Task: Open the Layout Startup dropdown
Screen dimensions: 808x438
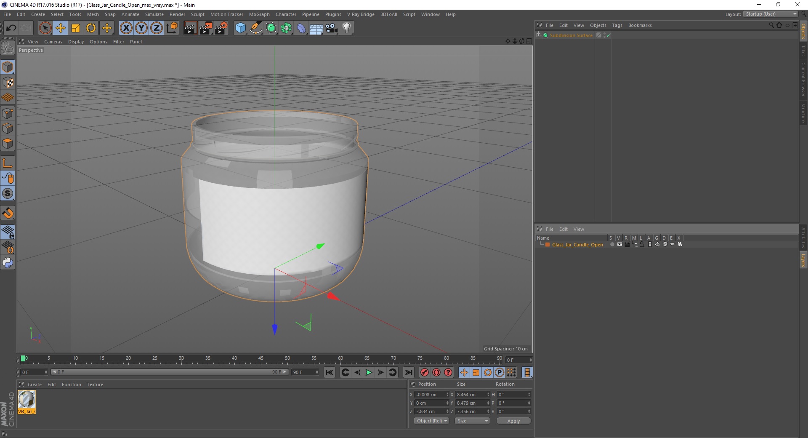Action: pyautogui.click(x=771, y=14)
